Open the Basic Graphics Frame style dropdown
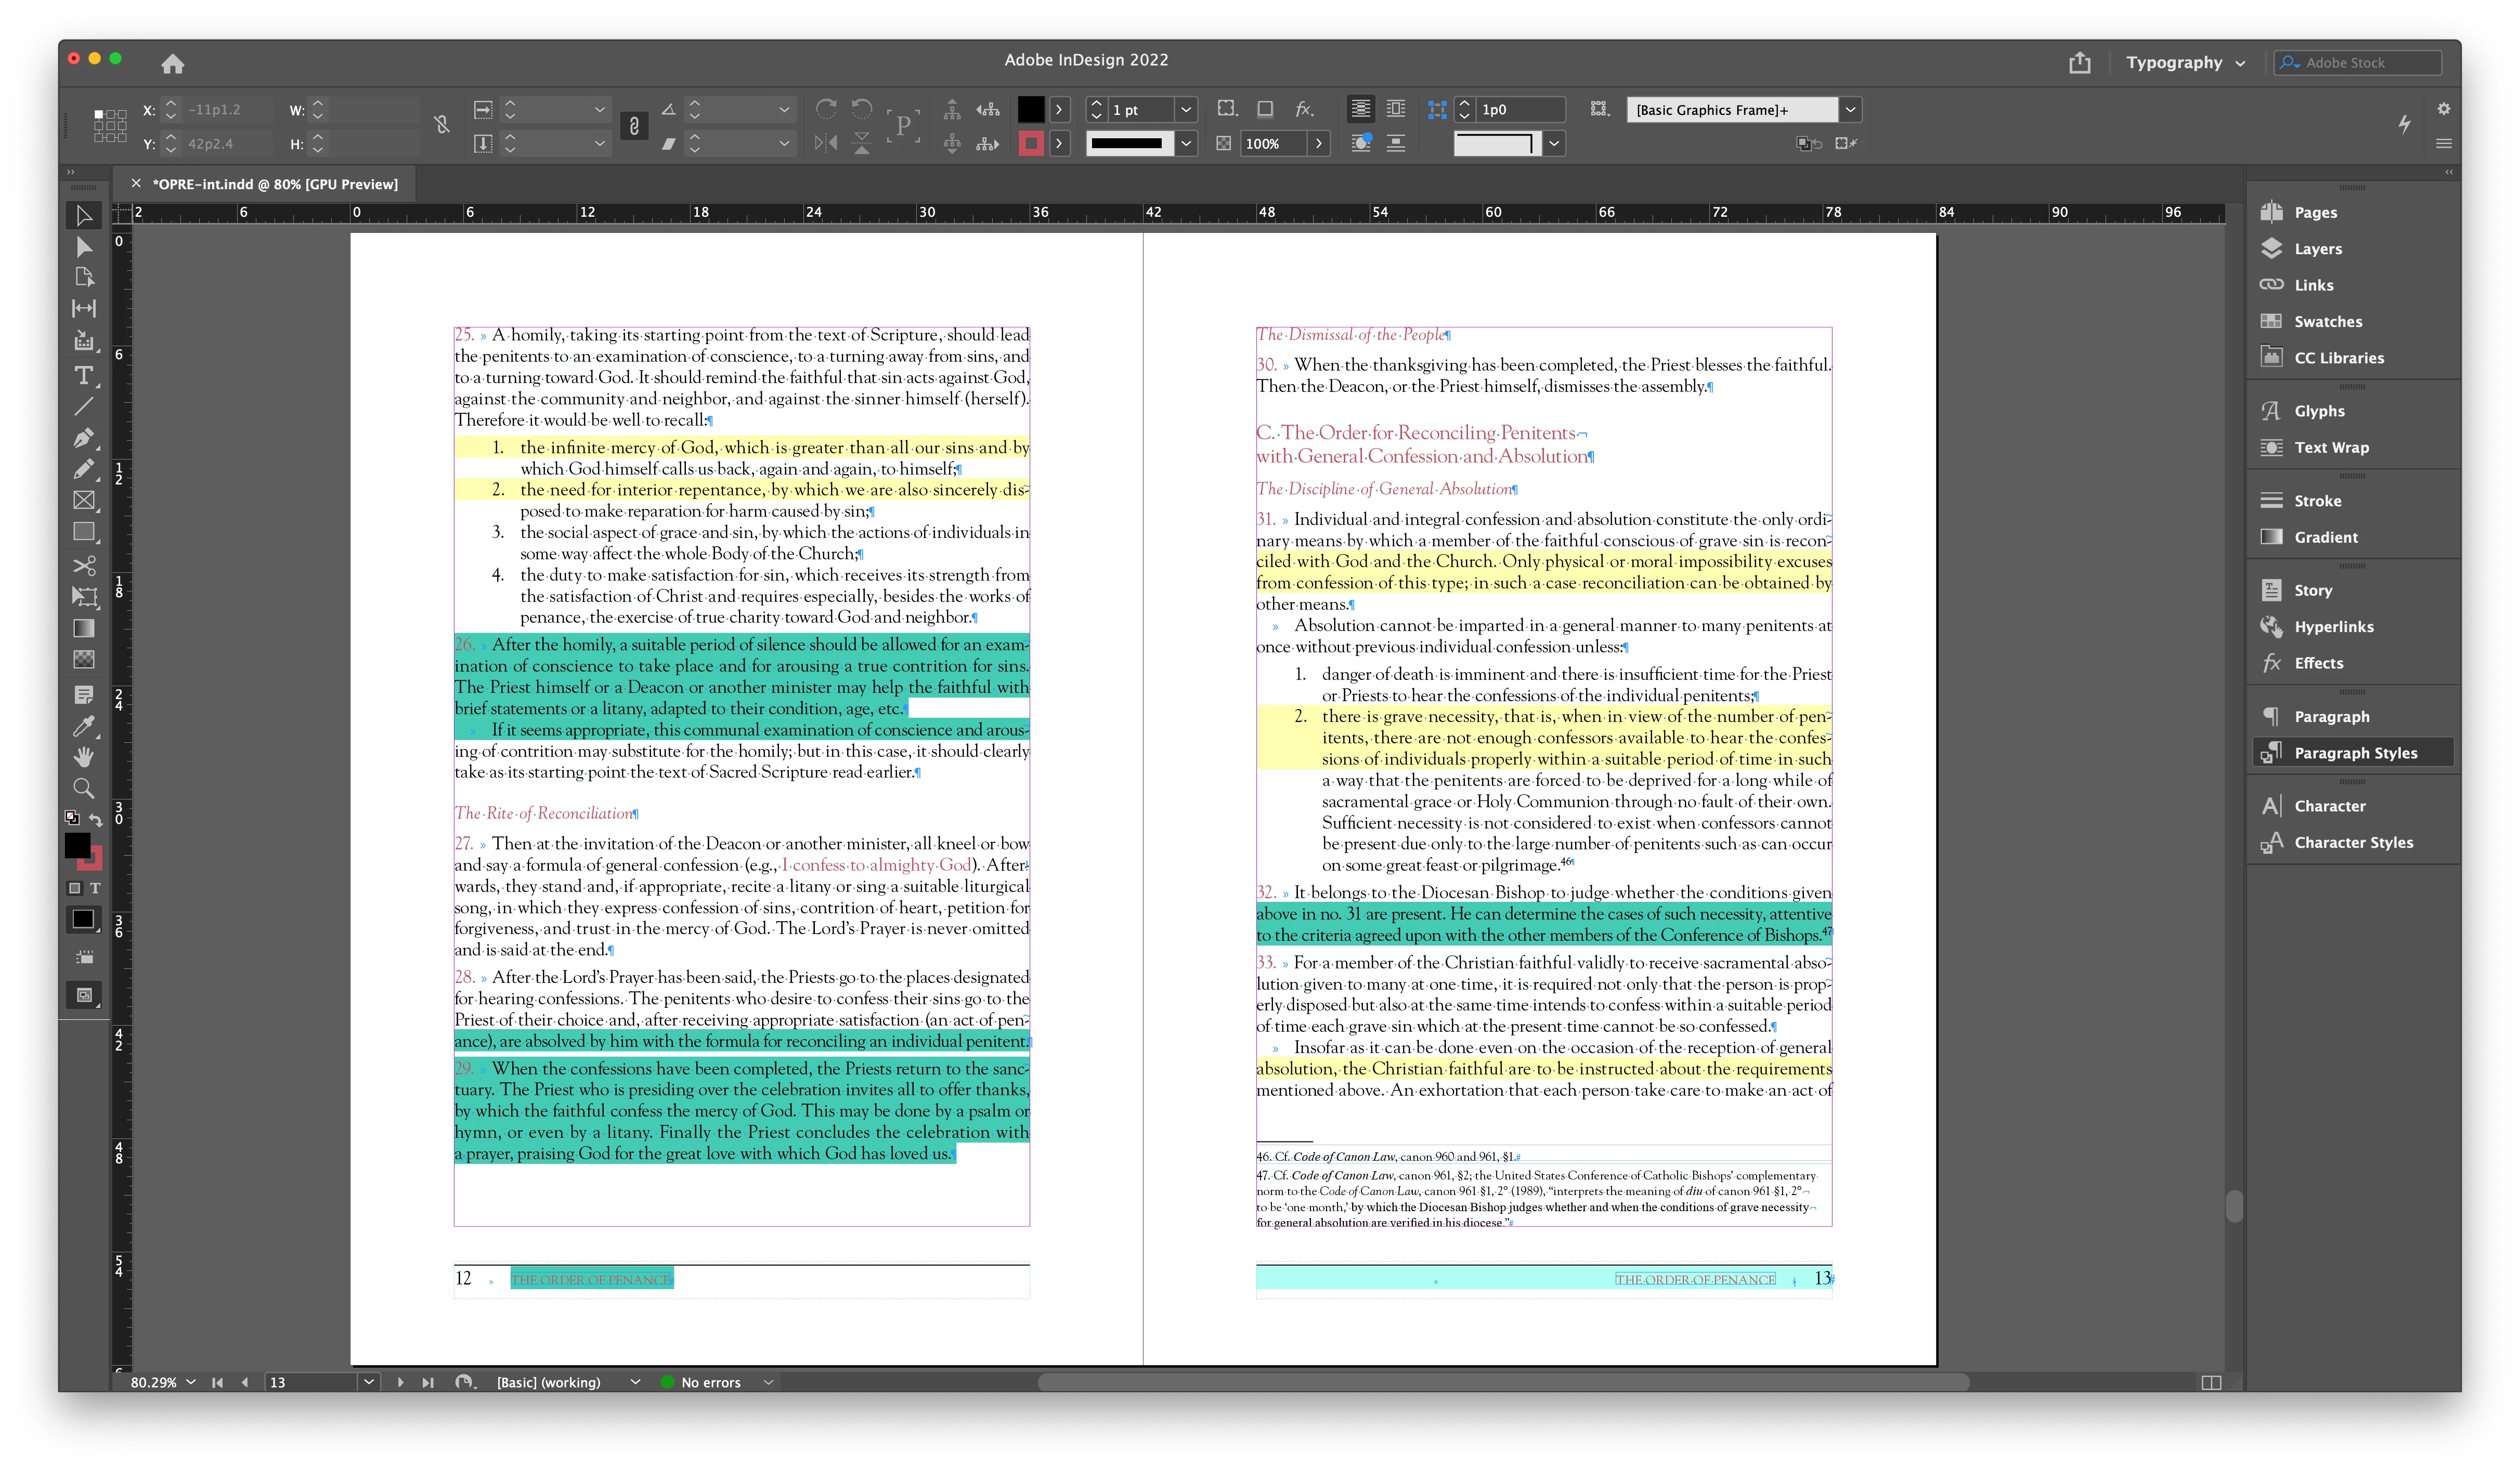 [1850, 110]
